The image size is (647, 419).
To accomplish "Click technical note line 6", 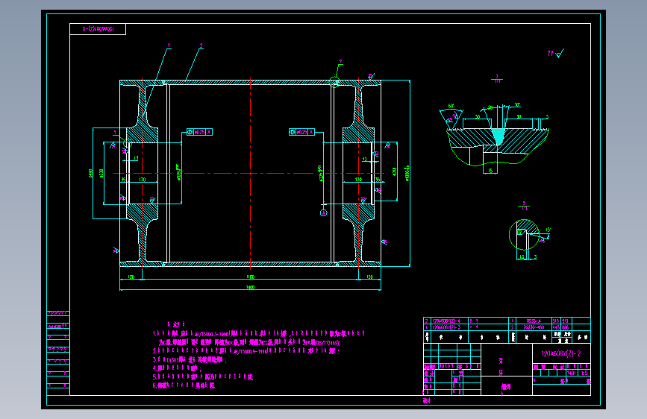I will tap(184, 385).
